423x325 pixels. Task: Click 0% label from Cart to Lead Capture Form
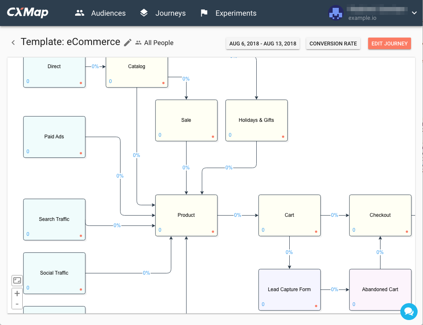point(289,252)
